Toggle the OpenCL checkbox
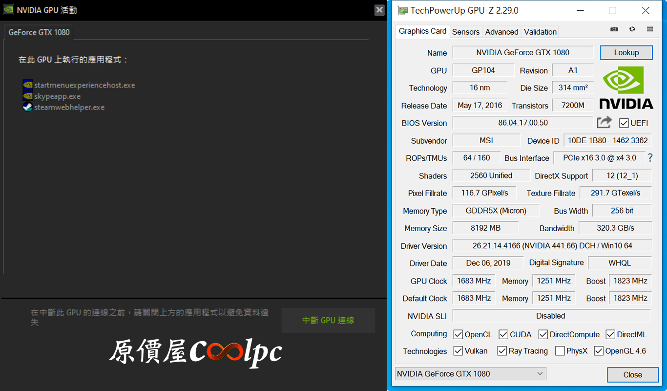The width and height of the screenshot is (667, 391). pos(458,334)
